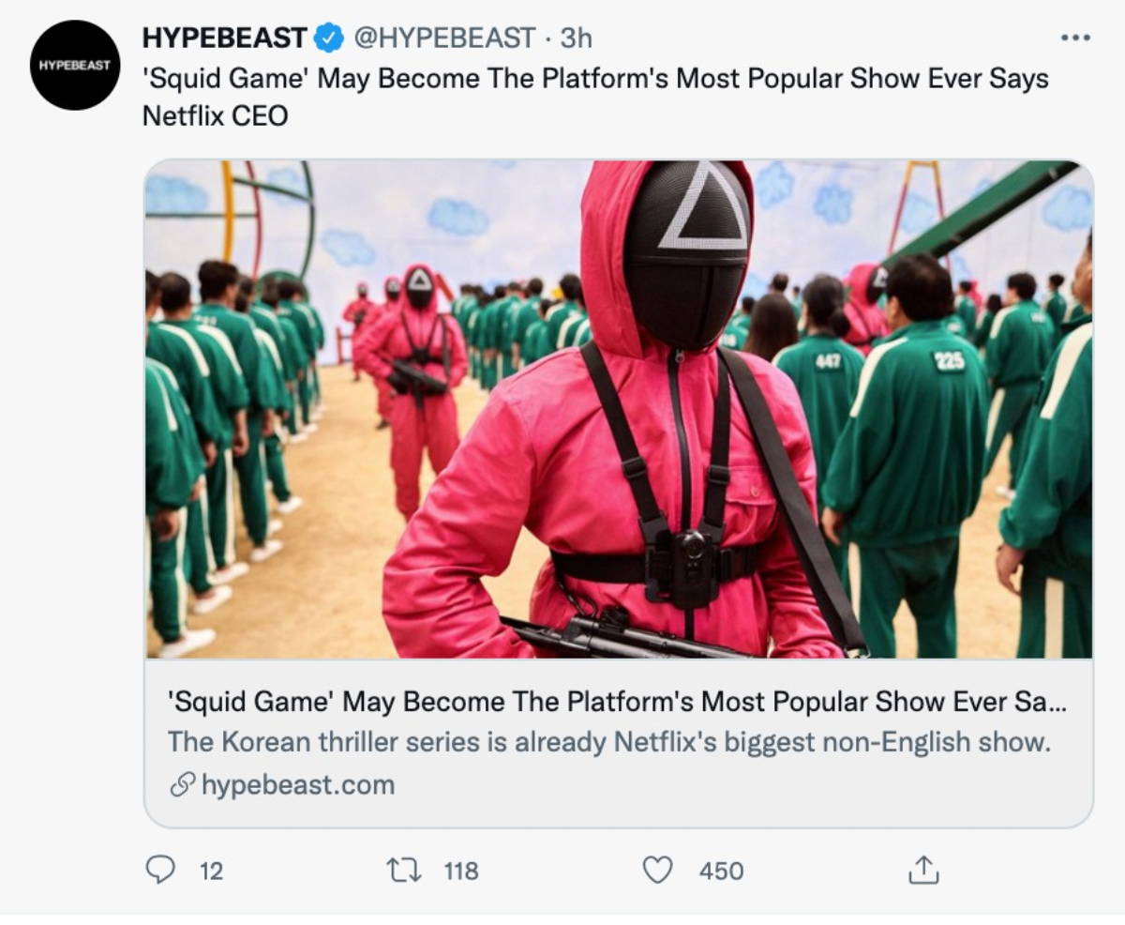Screen dimensions: 1125x925
Task: Click the tweet text about Netflix CEO
Action: [594, 97]
